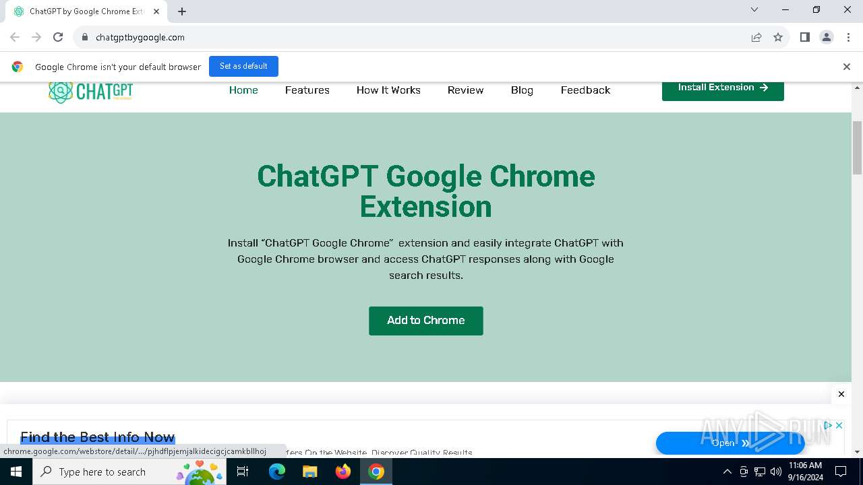Launch Firefox from the taskbar
Image resolution: width=863 pixels, height=485 pixels.
click(343, 472)
